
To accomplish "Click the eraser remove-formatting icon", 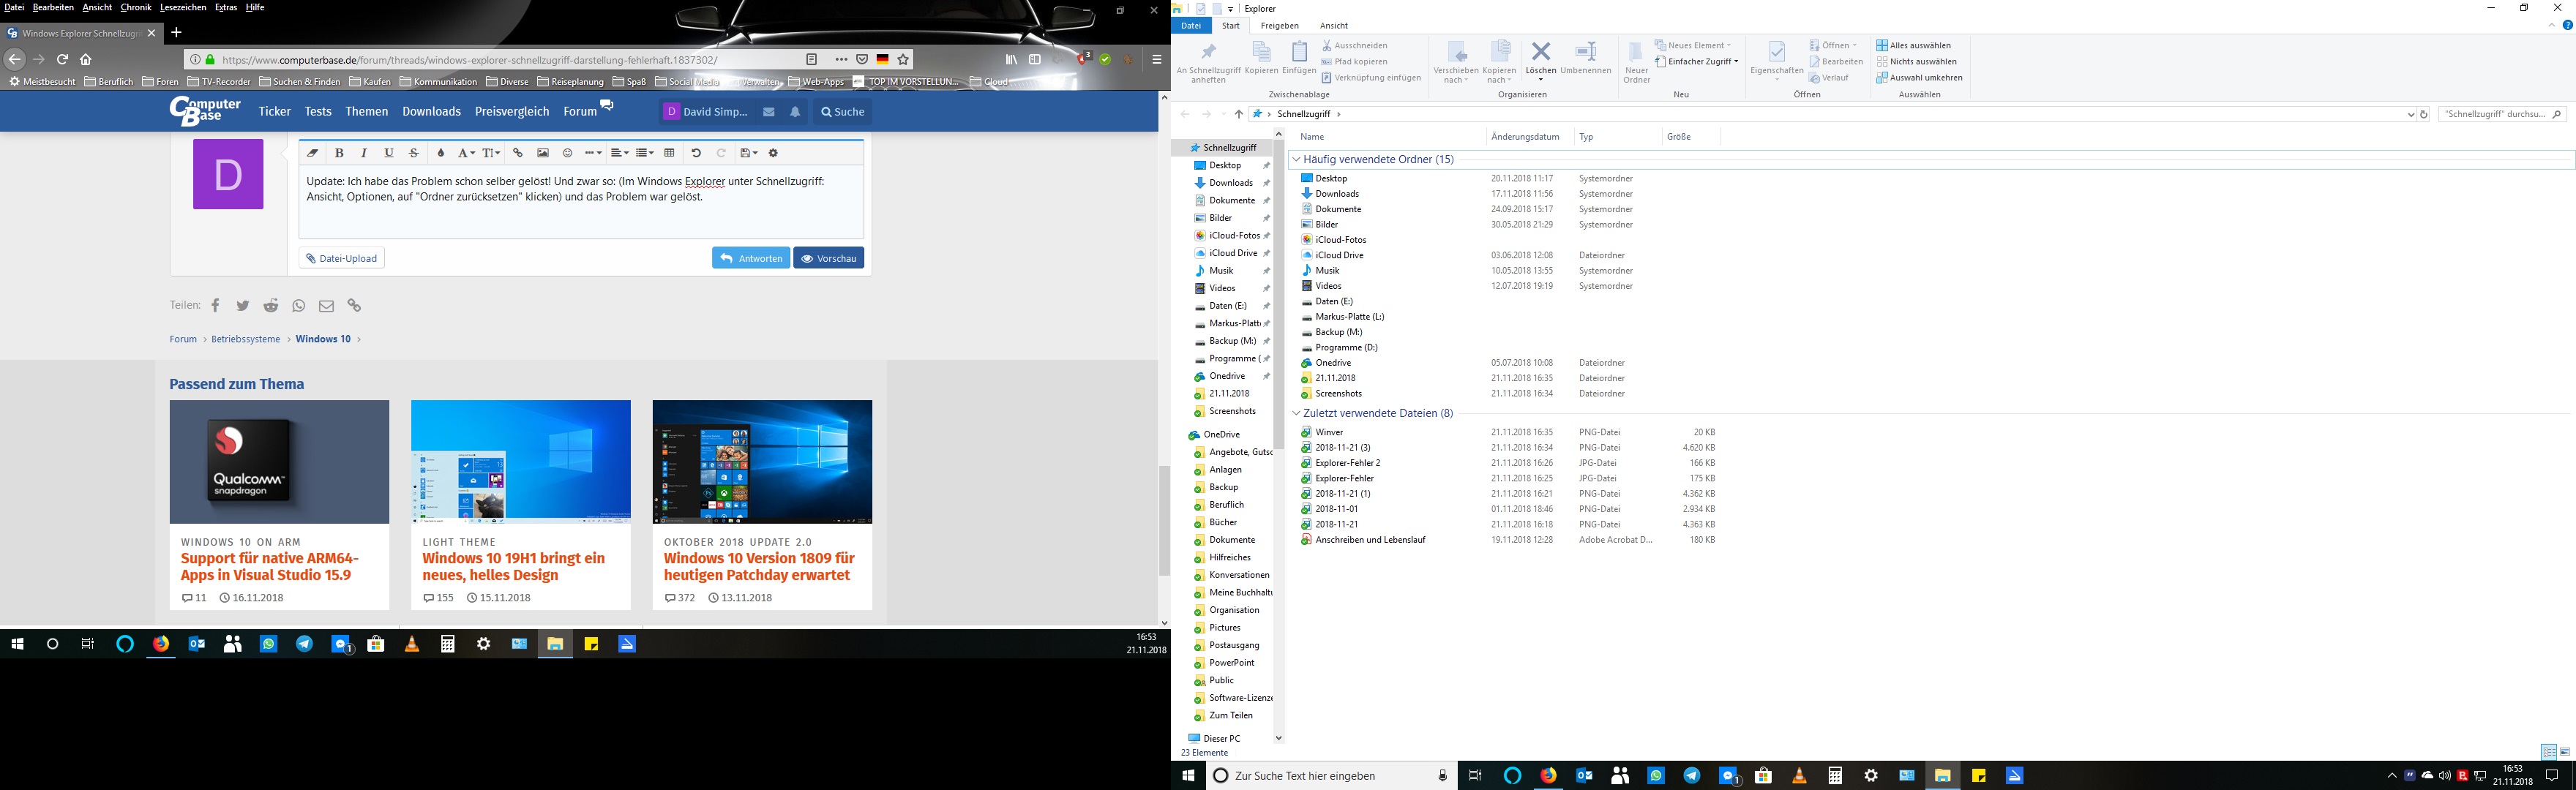I will tap(313, 153).
